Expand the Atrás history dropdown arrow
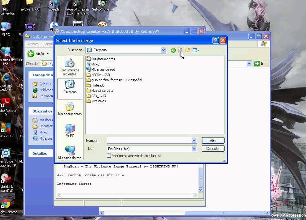Screen dimensions: 306x220 [48, 53]
